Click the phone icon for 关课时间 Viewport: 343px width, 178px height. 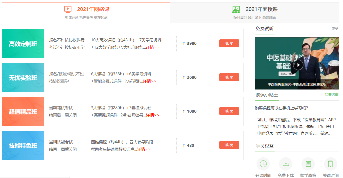330,164
